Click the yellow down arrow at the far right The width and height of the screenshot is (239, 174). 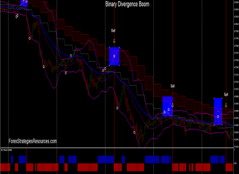226,105
